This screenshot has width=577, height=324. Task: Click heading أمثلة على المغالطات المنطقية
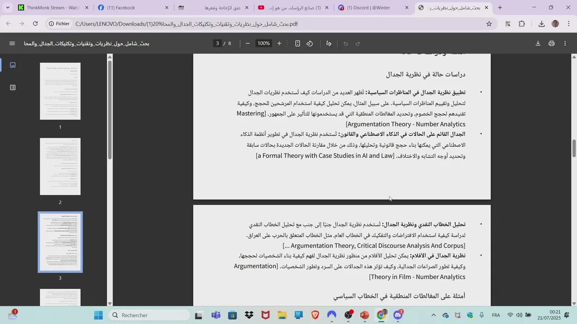(399, 296)
